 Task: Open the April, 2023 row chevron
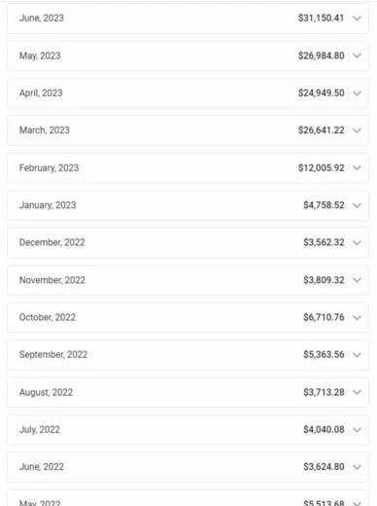(x=357, y=93)
